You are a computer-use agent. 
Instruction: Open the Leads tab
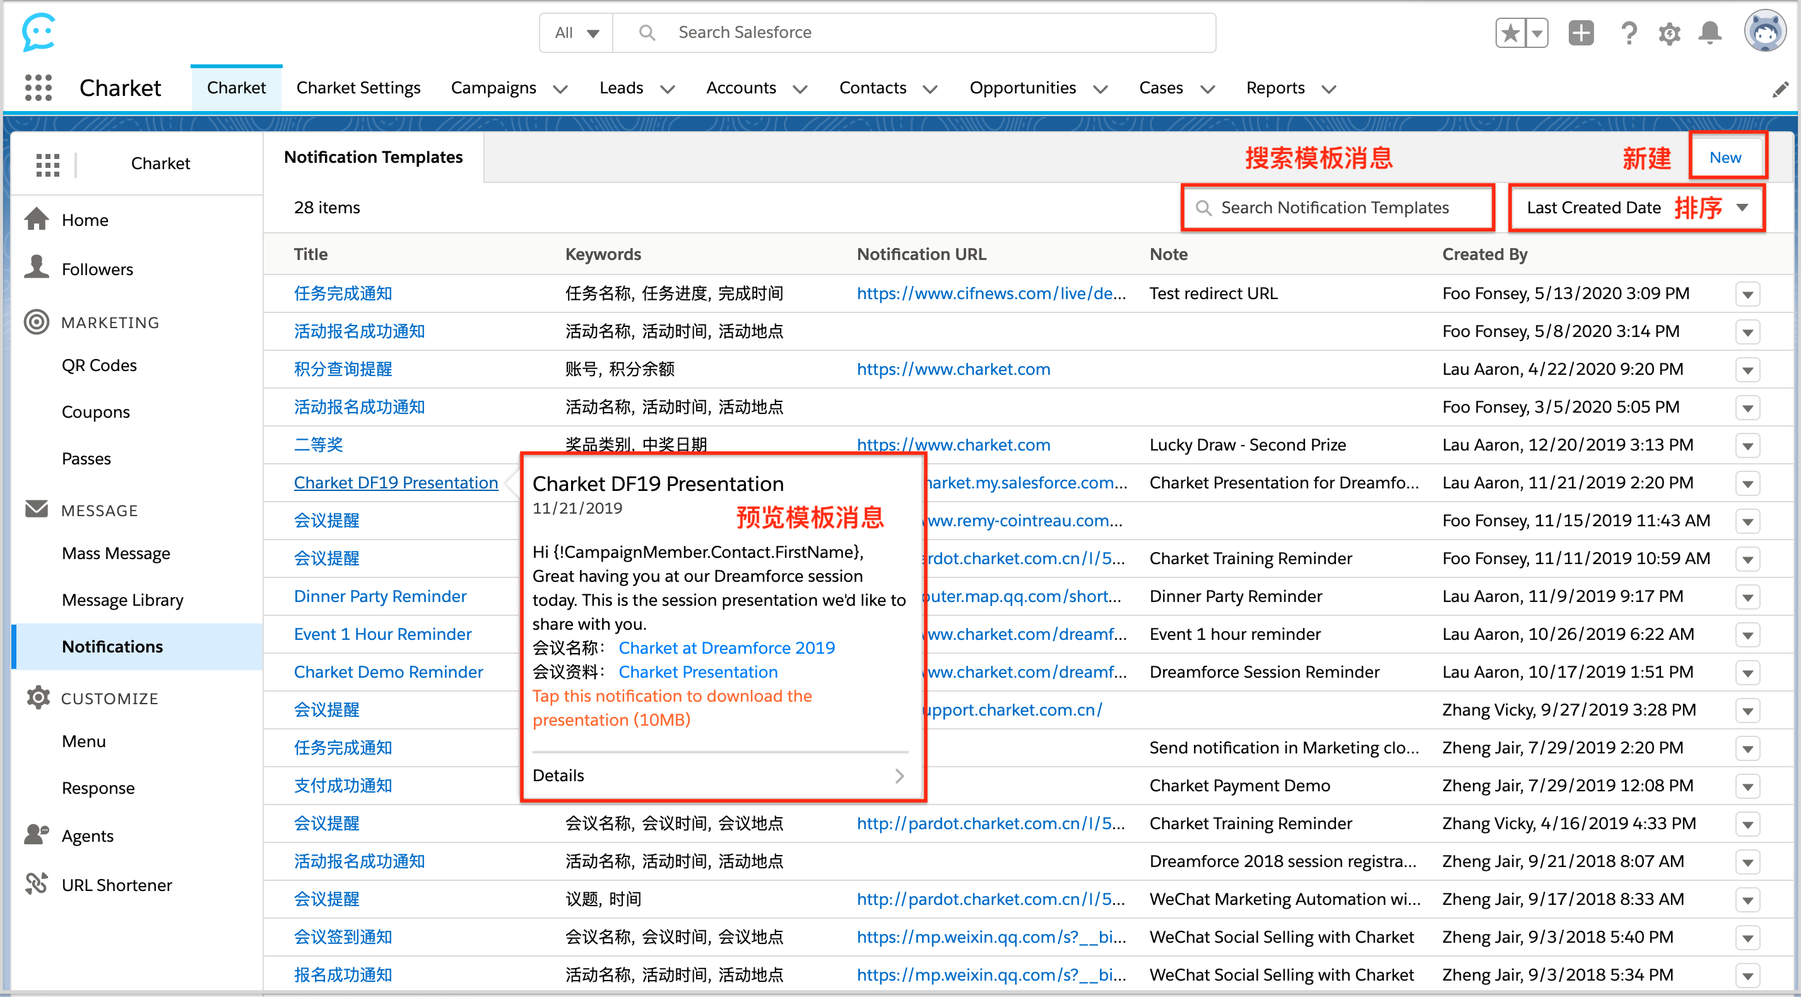pos(621,88)
